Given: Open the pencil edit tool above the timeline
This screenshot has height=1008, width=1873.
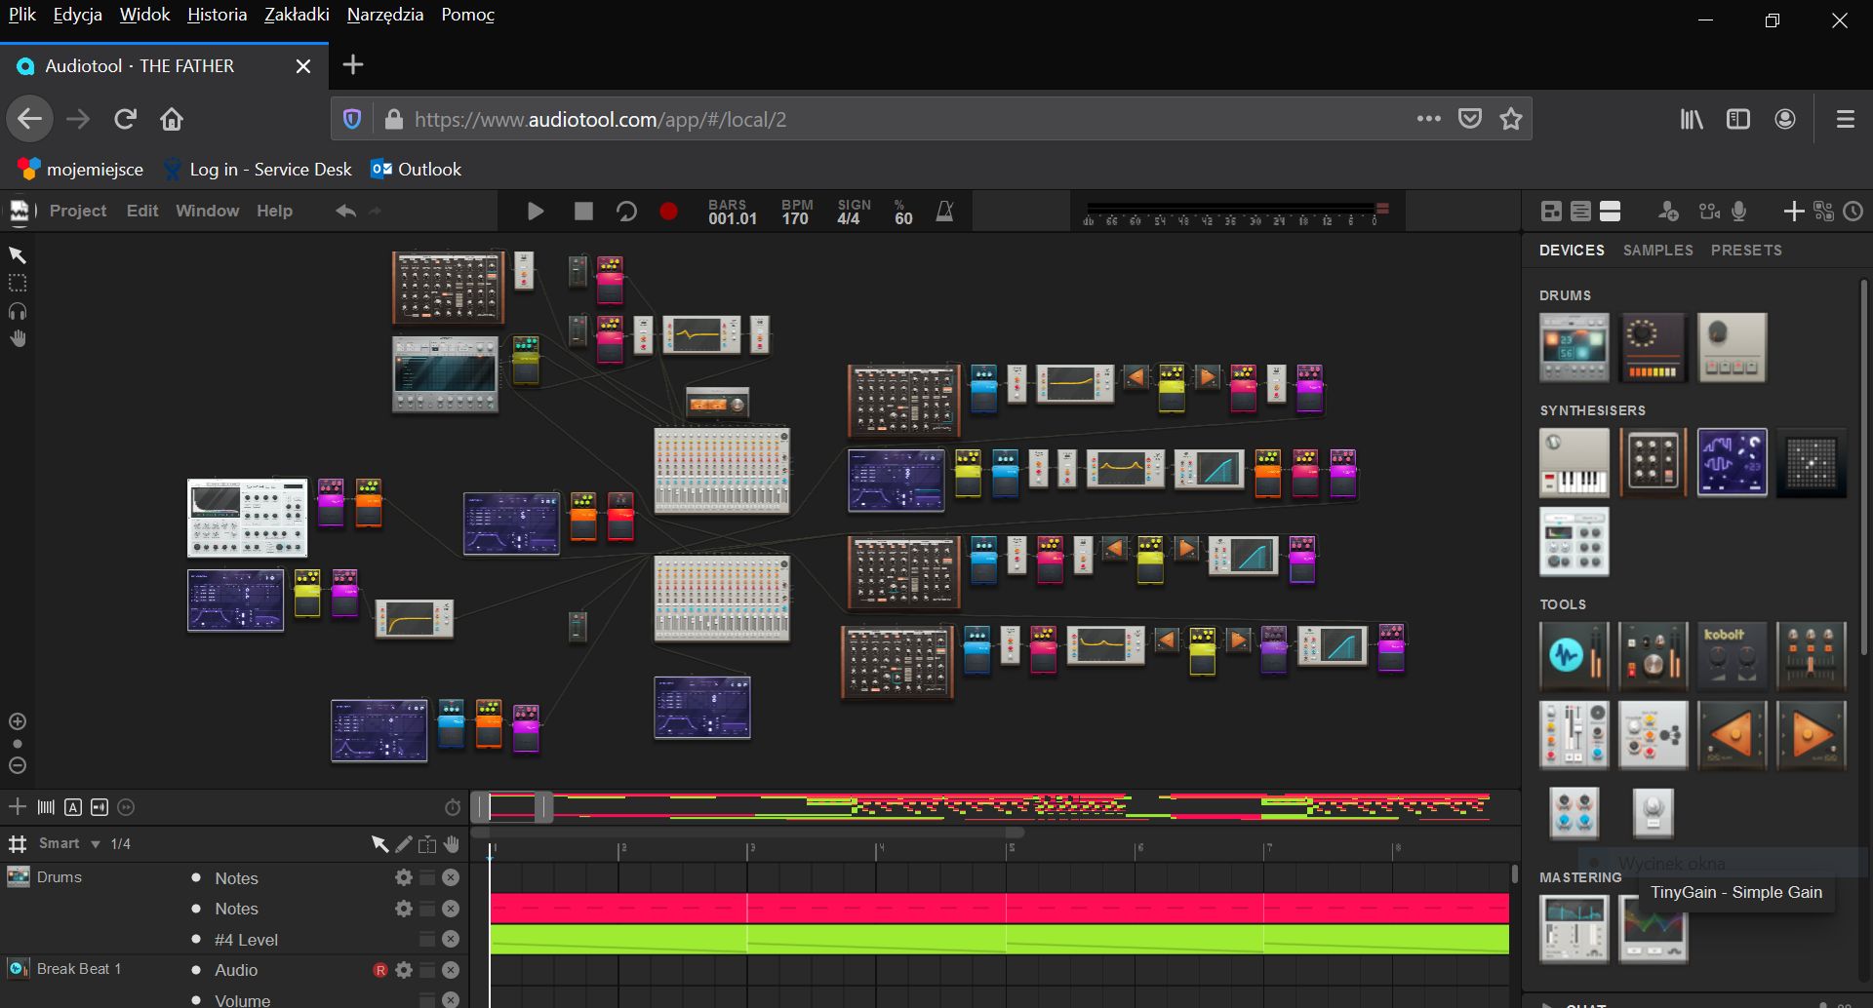Looking at the screenshot, I should point(403,843).
